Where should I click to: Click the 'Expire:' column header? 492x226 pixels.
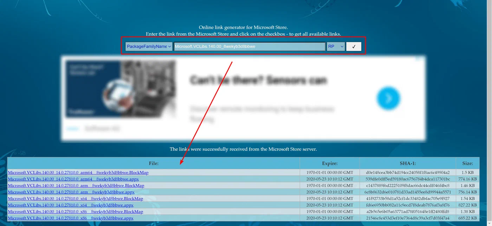click(330, 163)
